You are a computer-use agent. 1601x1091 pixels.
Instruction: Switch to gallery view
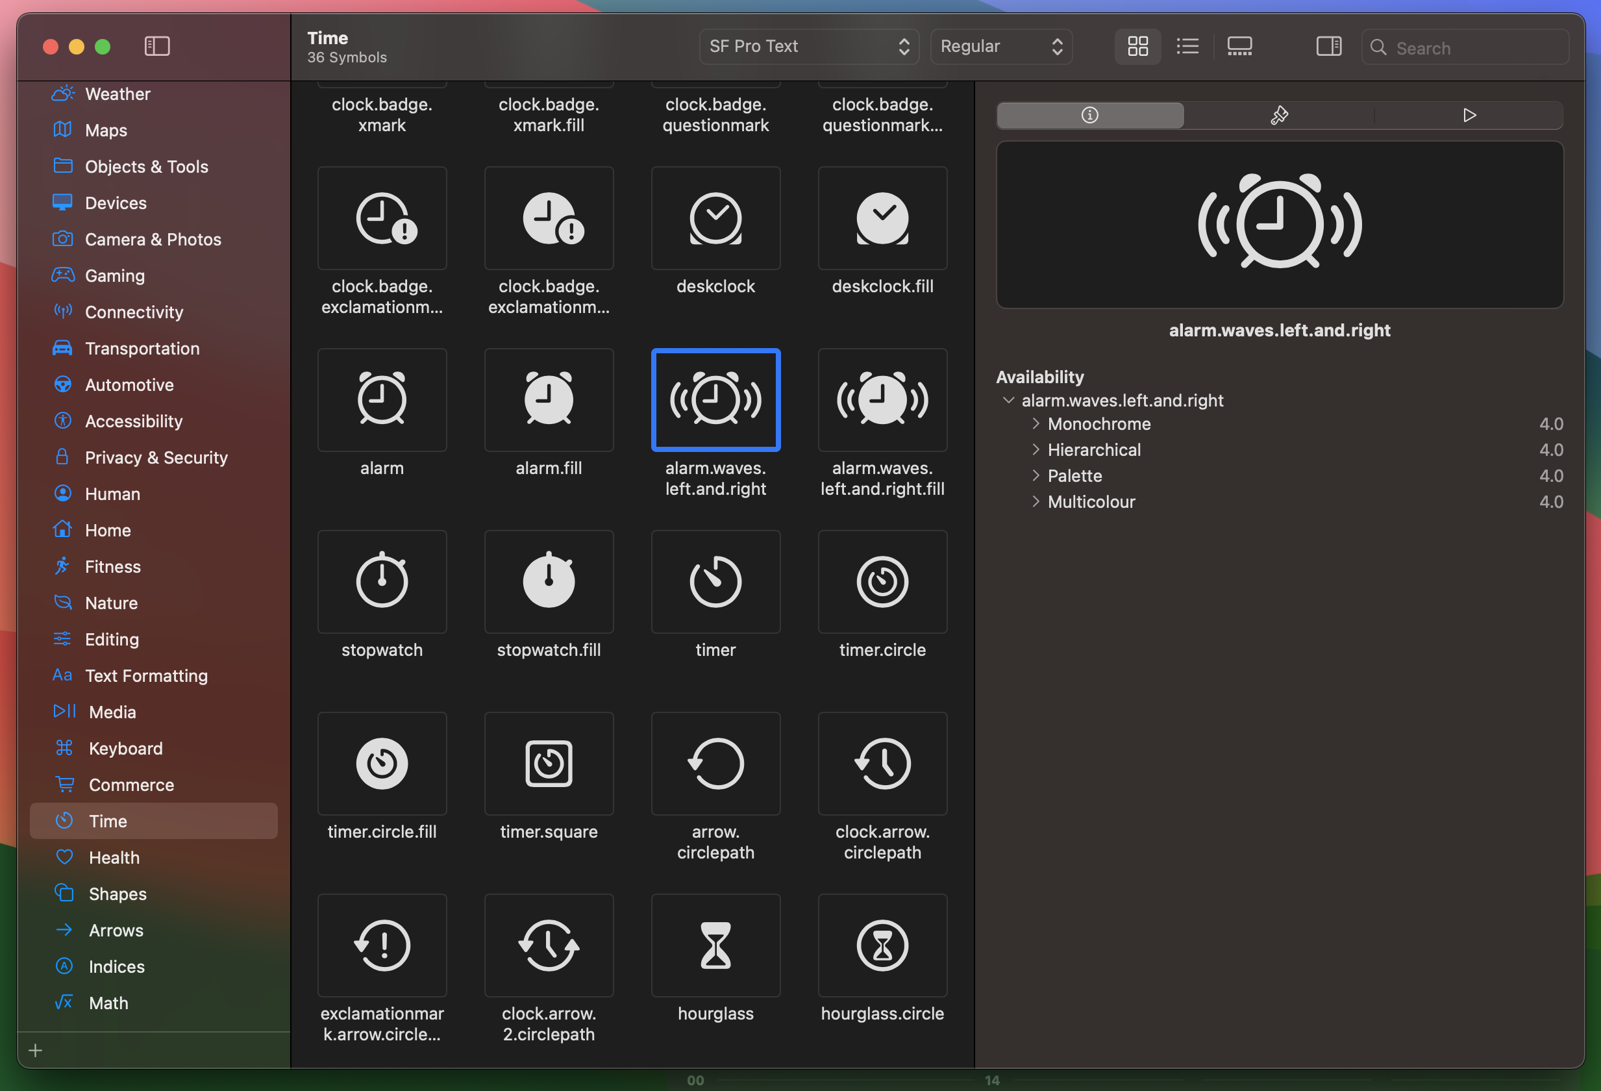pyautogui.click(x=1239, y=46)
